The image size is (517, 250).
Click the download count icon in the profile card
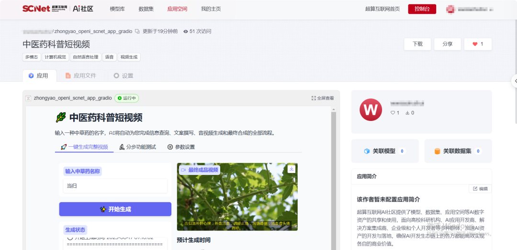[407, 113]
